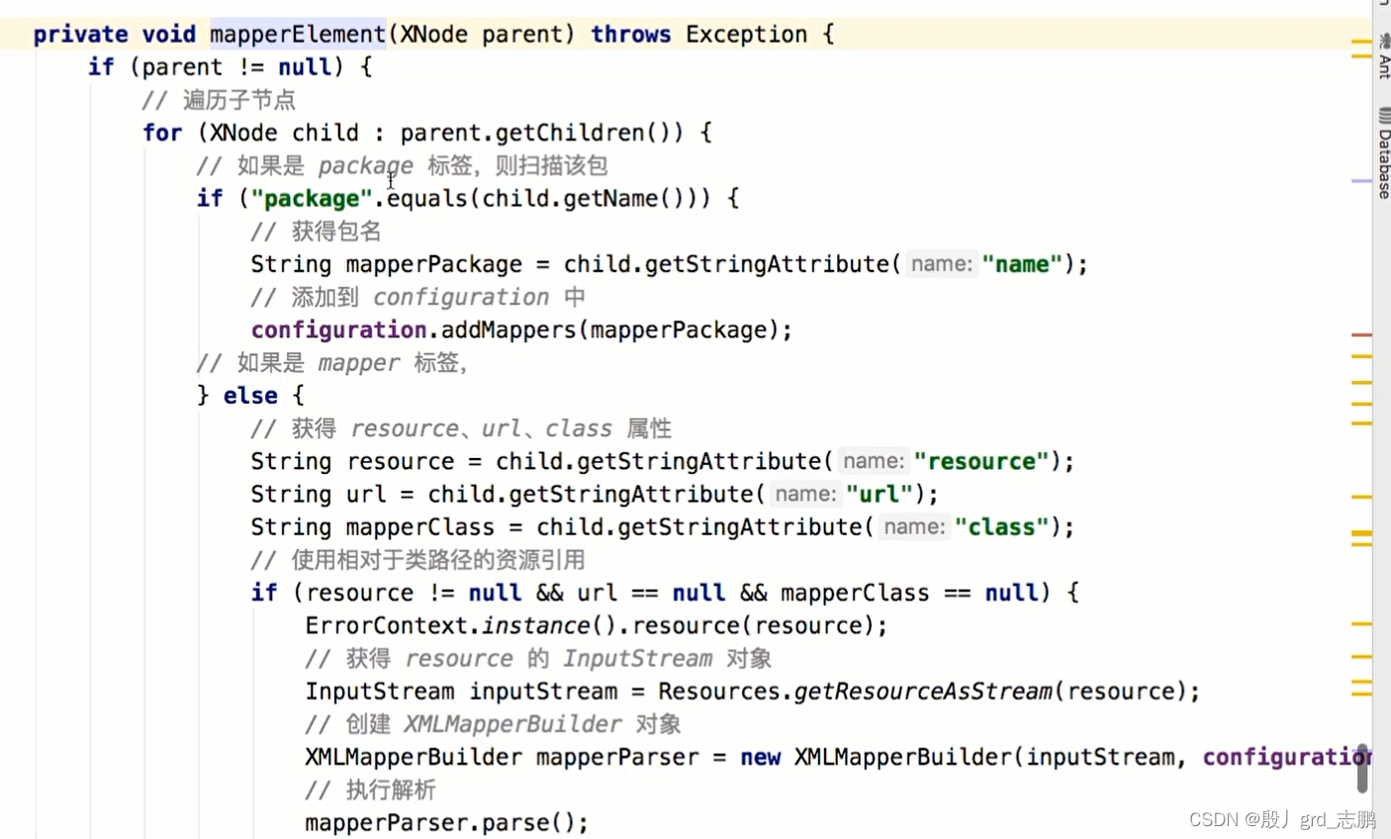Click 'mapperPackage' variable declaration
Screen dimensions: 1391x839
point(433,264)
